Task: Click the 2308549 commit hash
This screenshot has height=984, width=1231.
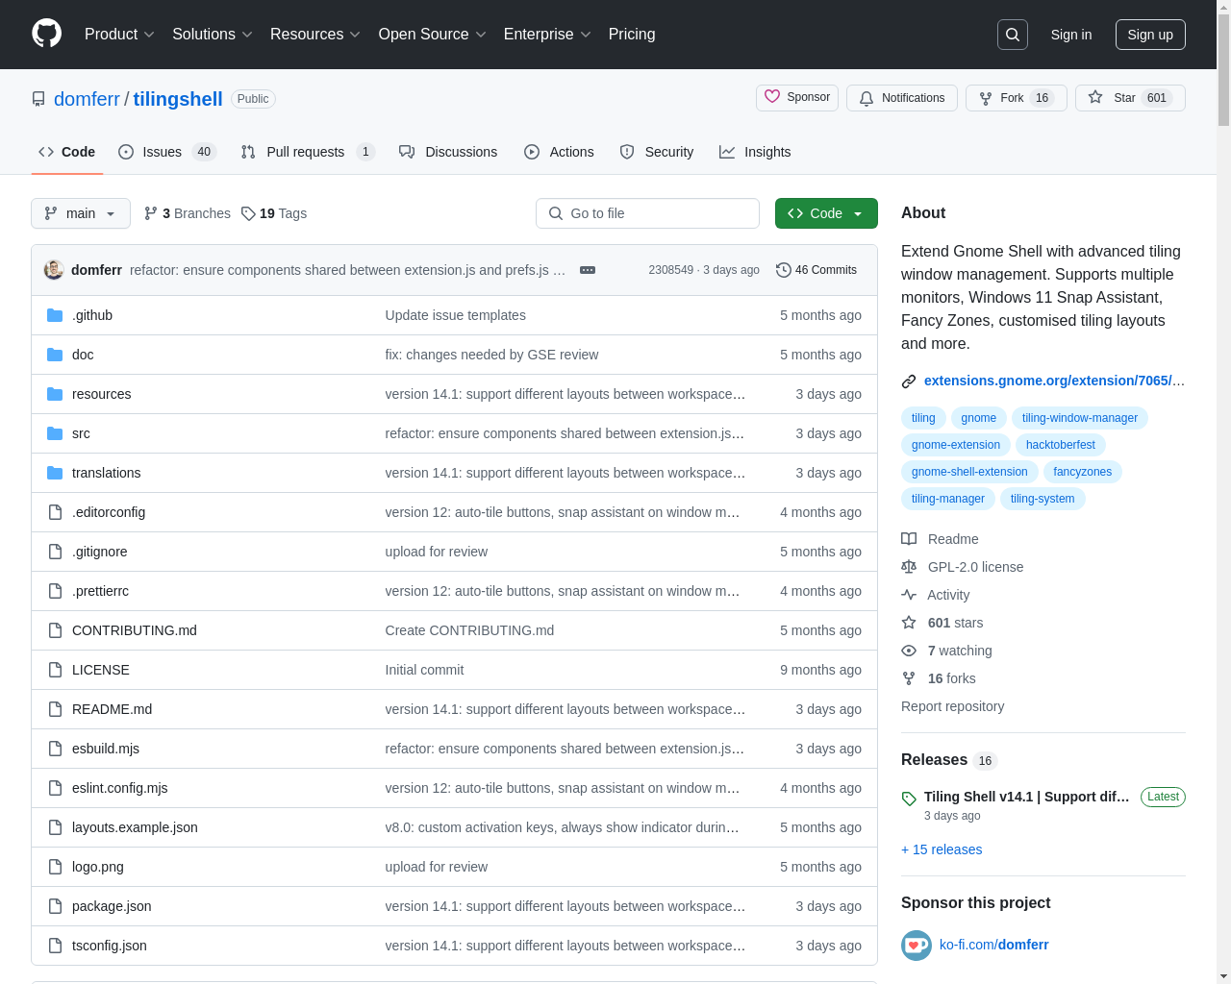Action: coord(670,270)
